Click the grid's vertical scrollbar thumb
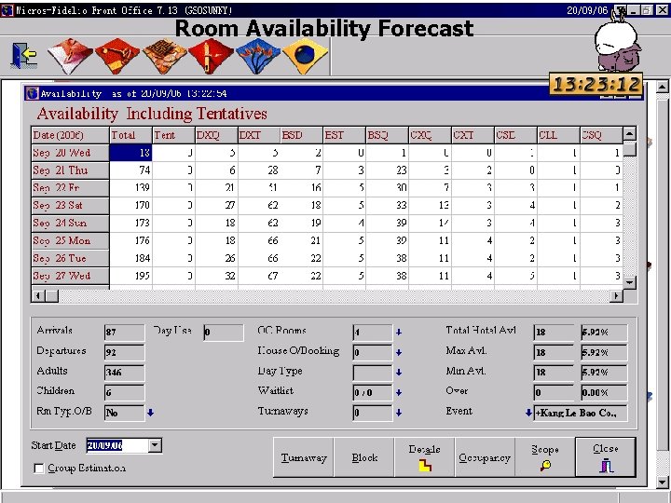 coord(629,148)
